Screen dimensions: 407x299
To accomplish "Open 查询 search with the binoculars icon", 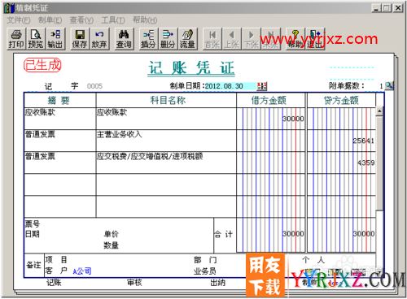I will (x=124, y=39).
